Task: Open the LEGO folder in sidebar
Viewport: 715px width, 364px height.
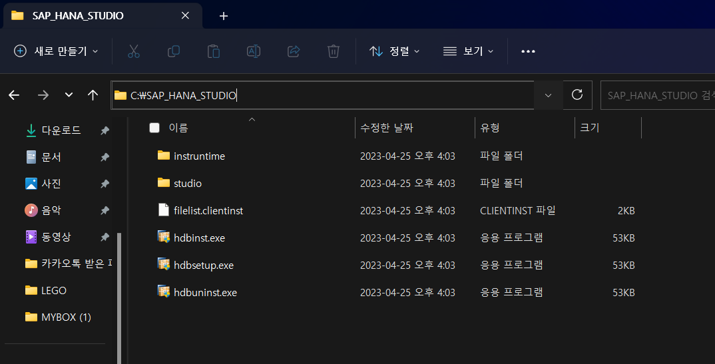Action: pos(45,290)
